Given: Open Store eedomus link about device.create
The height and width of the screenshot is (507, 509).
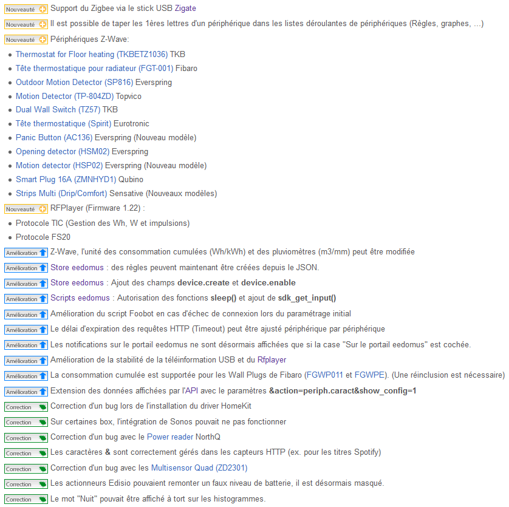Looking at the screenshot, I should tap(77, 283).
